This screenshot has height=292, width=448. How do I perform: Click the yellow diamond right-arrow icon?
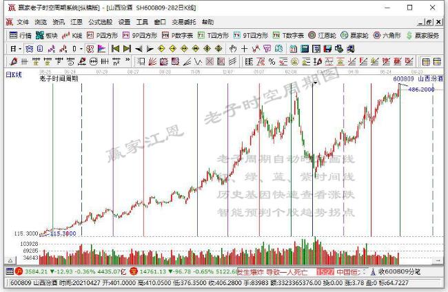click(173, 49)
